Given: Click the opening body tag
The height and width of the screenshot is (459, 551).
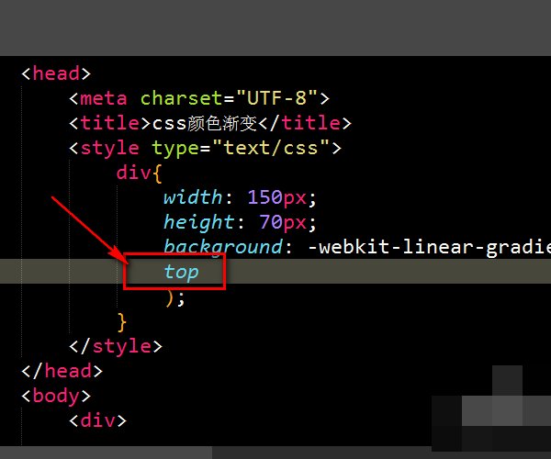Looking at the screenshot, I should [x=56, y=397].
